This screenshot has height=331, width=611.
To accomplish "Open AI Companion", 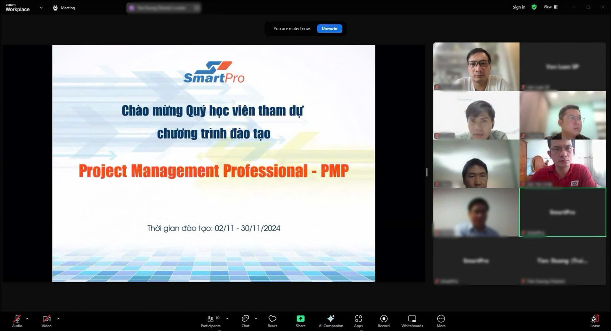I will 331,321.
